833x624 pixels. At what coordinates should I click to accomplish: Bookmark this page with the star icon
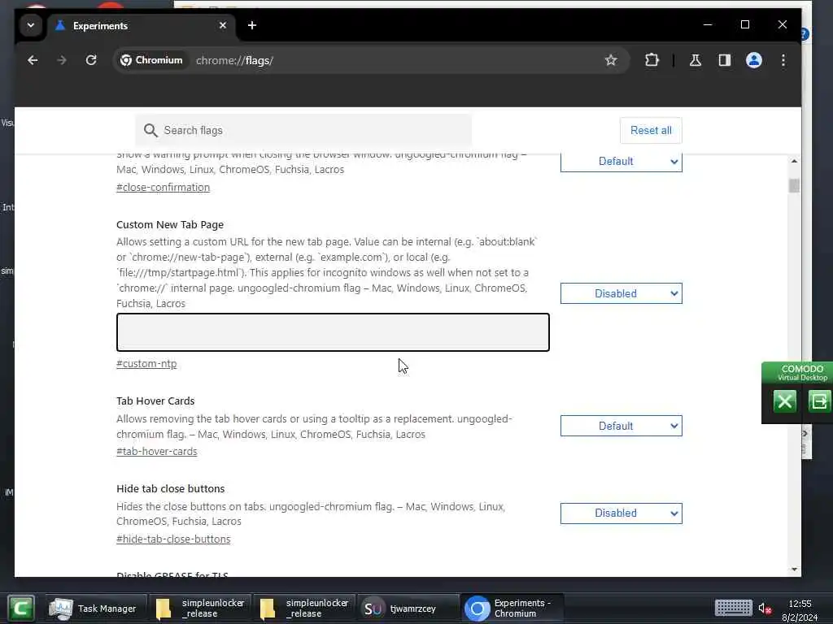[x=611, y=60]
